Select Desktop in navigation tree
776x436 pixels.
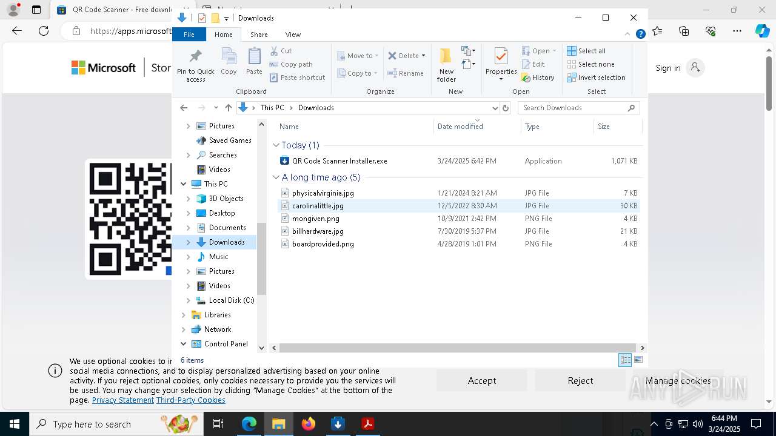[x=222, y=213]
